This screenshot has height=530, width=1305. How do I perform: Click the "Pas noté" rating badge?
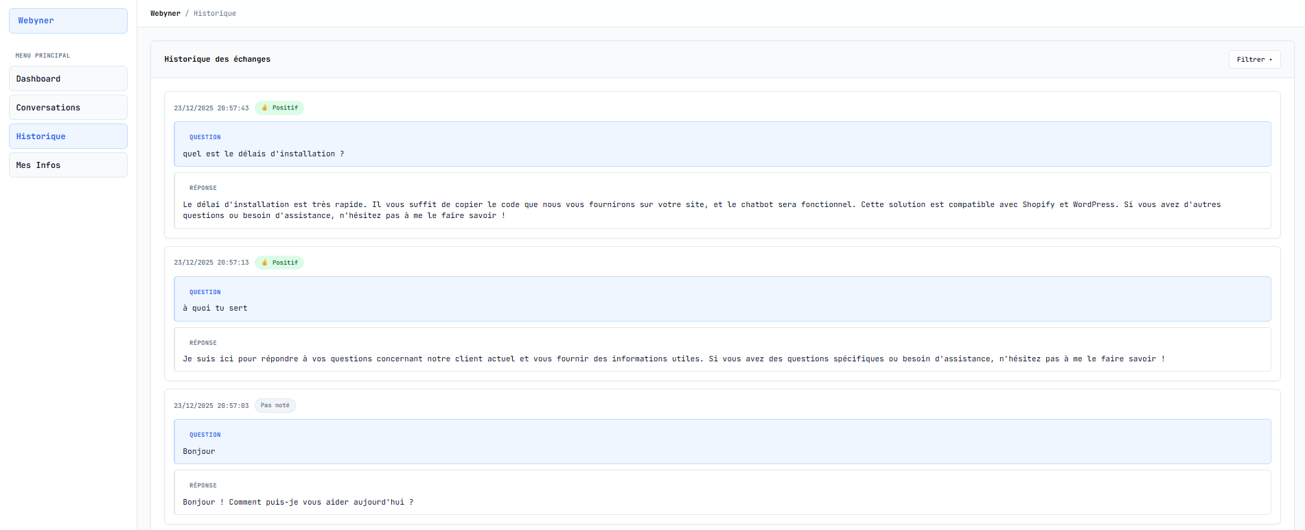click(275, 405)
